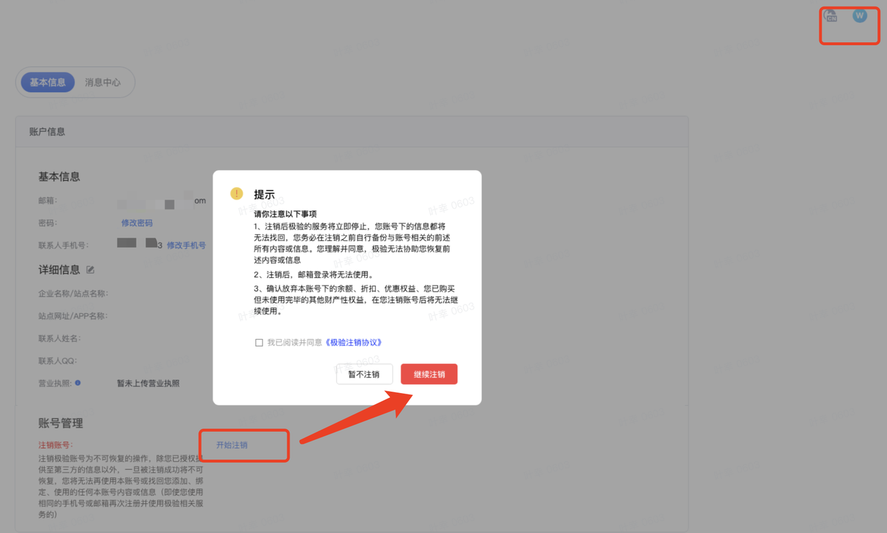Viewport: 887px width, 533px height.
Task: Click the 修改密码 link
Action: pos(137,222)
